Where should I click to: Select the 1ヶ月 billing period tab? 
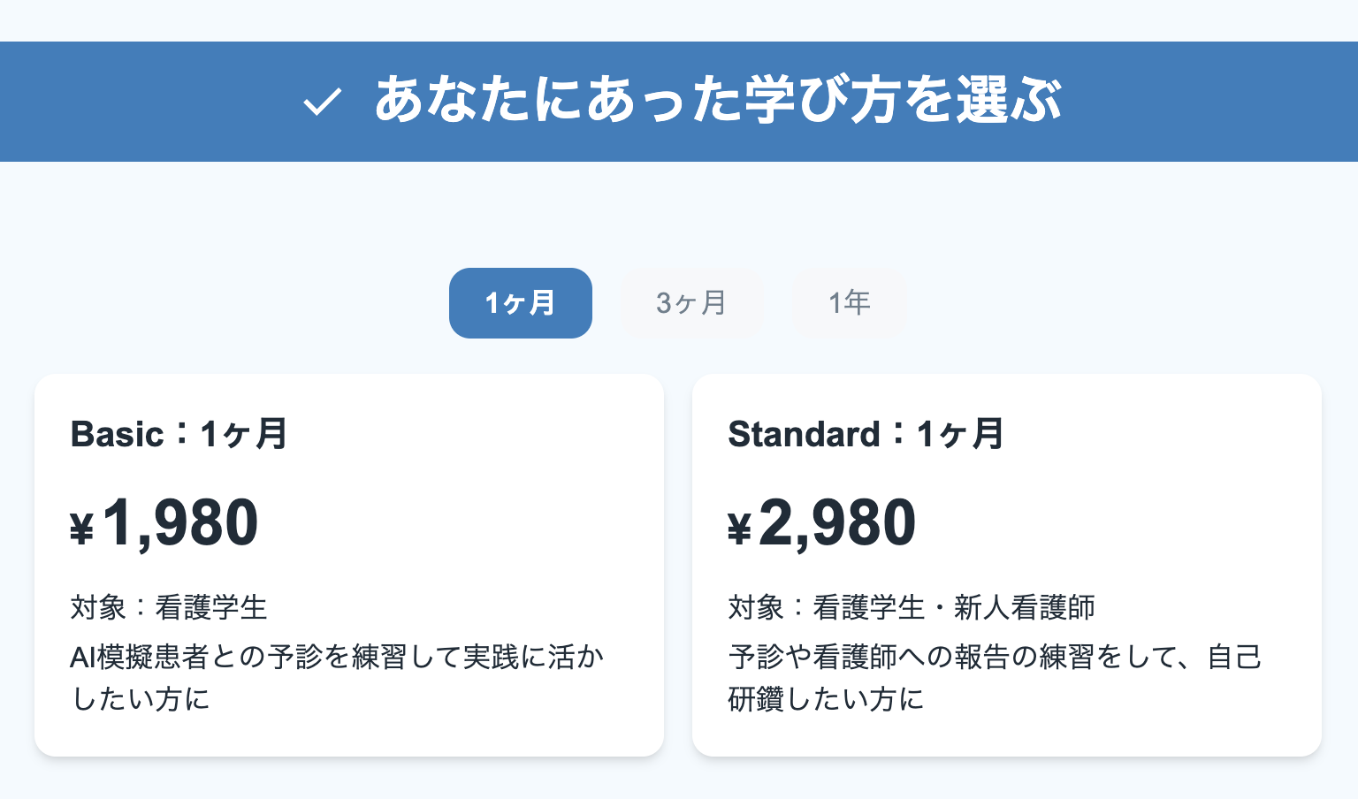coord(520,303)
